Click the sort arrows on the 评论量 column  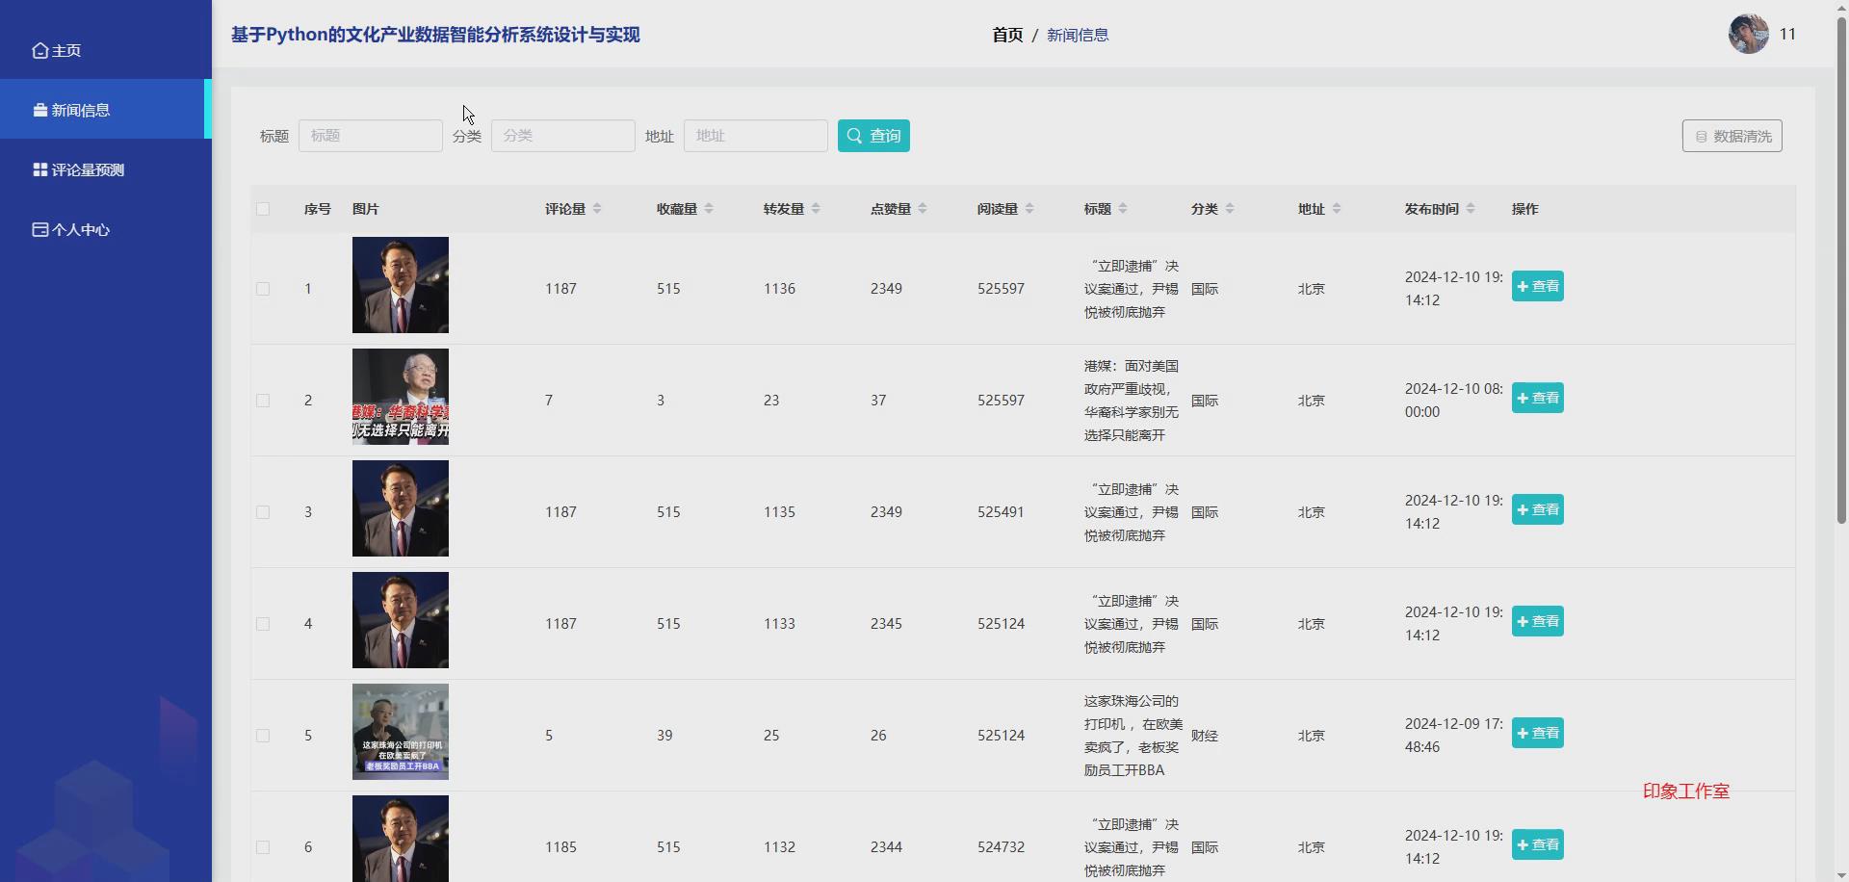point(598,208)
